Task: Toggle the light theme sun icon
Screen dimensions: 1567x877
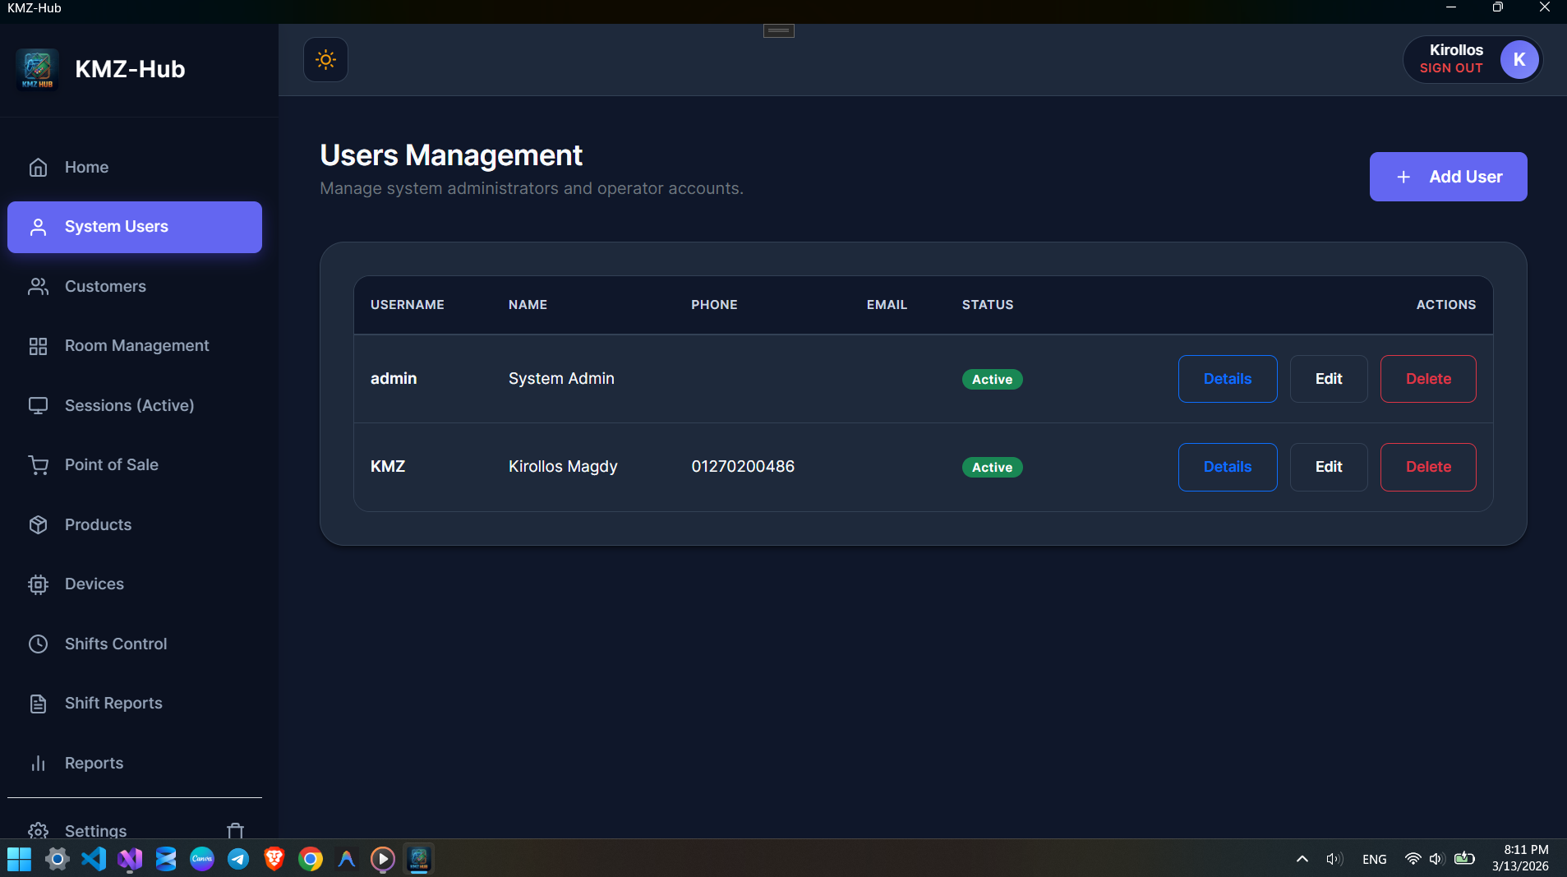Action: (x=325, y=59)
